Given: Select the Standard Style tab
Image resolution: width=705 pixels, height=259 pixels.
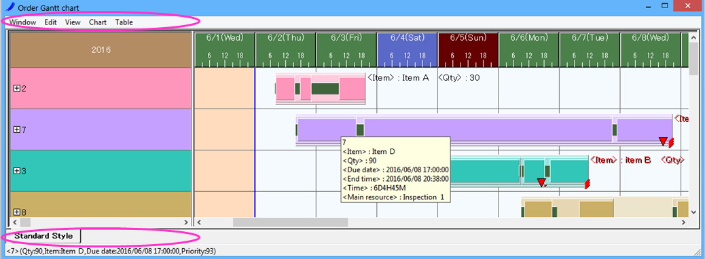Looking at the screenshot, I should click(x=43, y=236).
